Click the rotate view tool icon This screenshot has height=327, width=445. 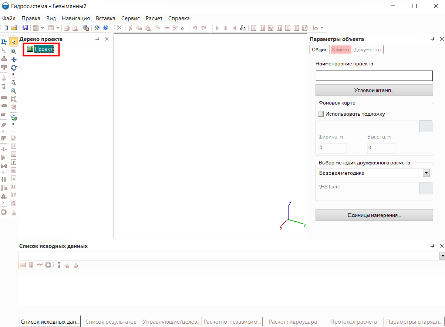tap(14, 68)
